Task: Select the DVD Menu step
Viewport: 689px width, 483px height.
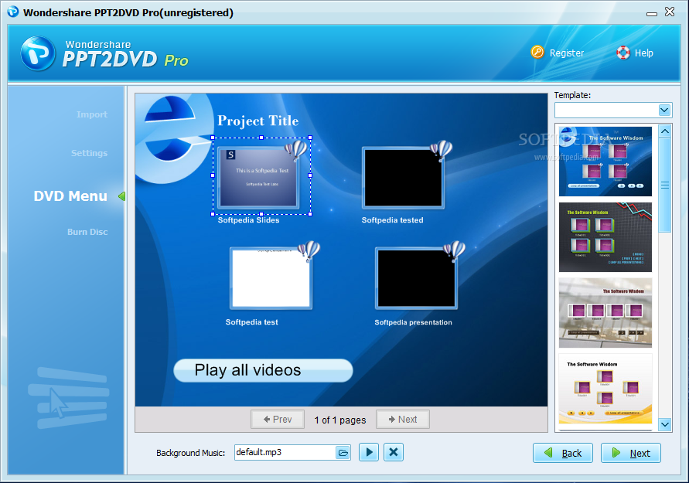Action: [70, 196]
